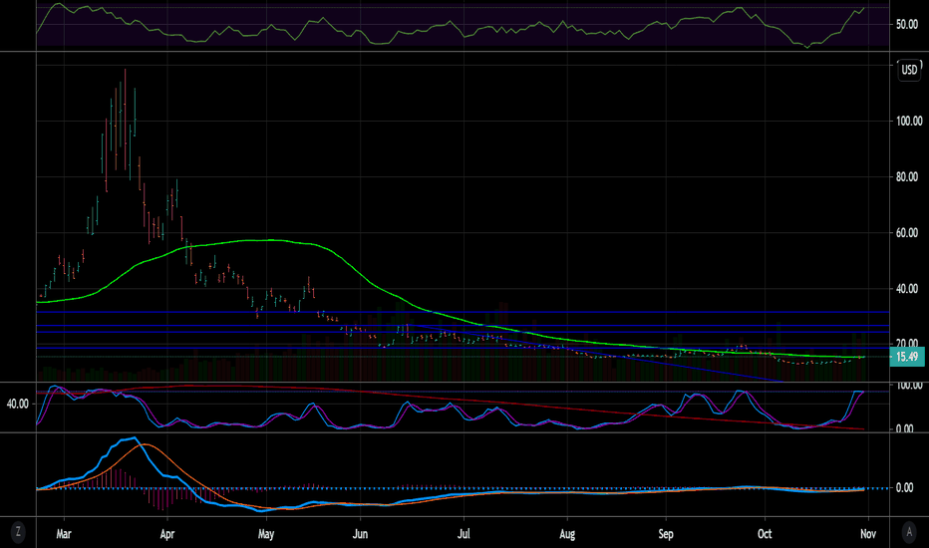The height and width of the screenshot is (548, 929).
Task: Click the 0.00 label on the MACD pane scale
Action: (x=904, y=487)
